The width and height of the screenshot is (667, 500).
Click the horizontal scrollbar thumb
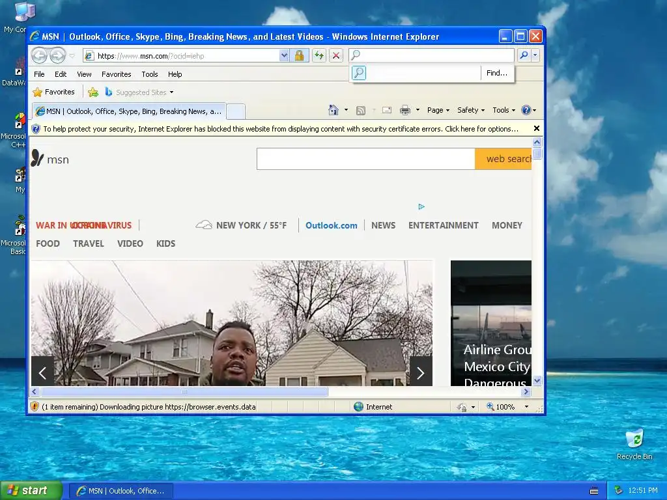[184, 391]
